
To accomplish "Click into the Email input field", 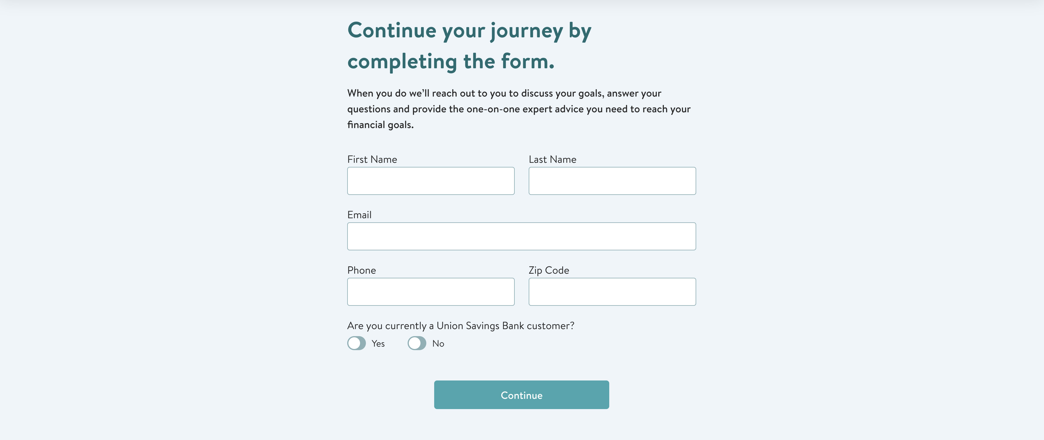I will click(522, 236).
